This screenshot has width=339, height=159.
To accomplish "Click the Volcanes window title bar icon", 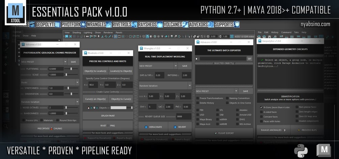I will coord(23,44).
